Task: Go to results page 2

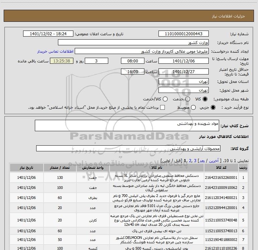Action: coord(190,161)
